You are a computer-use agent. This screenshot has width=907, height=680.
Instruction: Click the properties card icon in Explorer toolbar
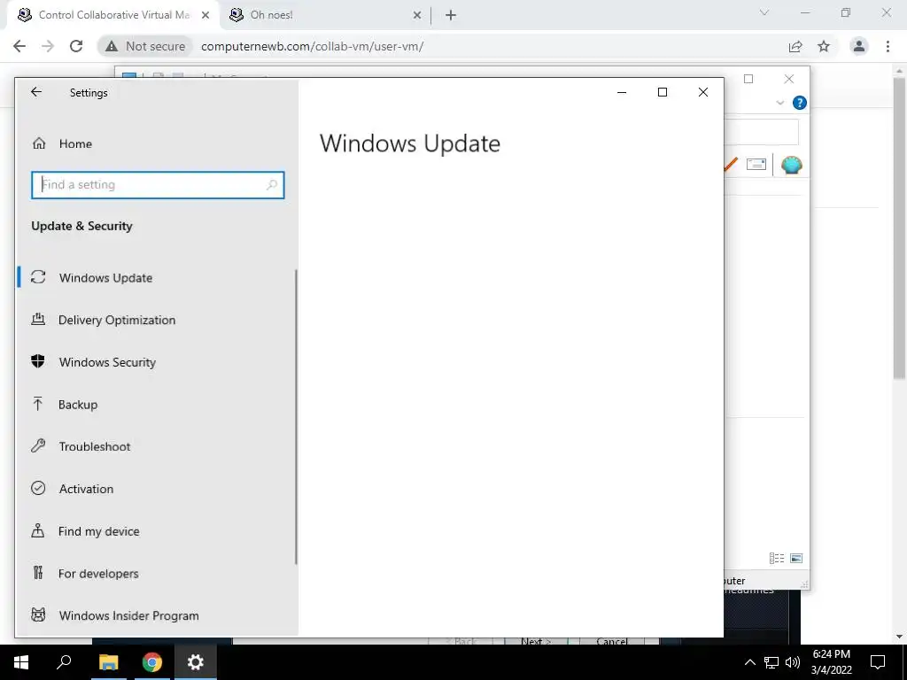point(756,164)
